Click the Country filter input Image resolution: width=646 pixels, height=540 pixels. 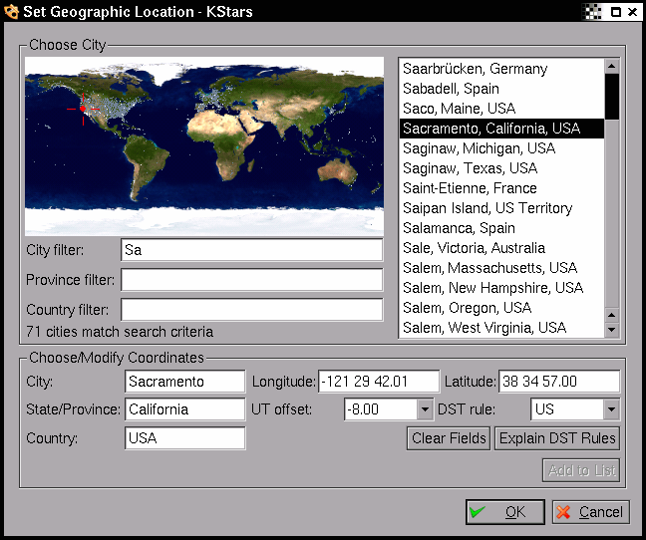coord(251,310)
